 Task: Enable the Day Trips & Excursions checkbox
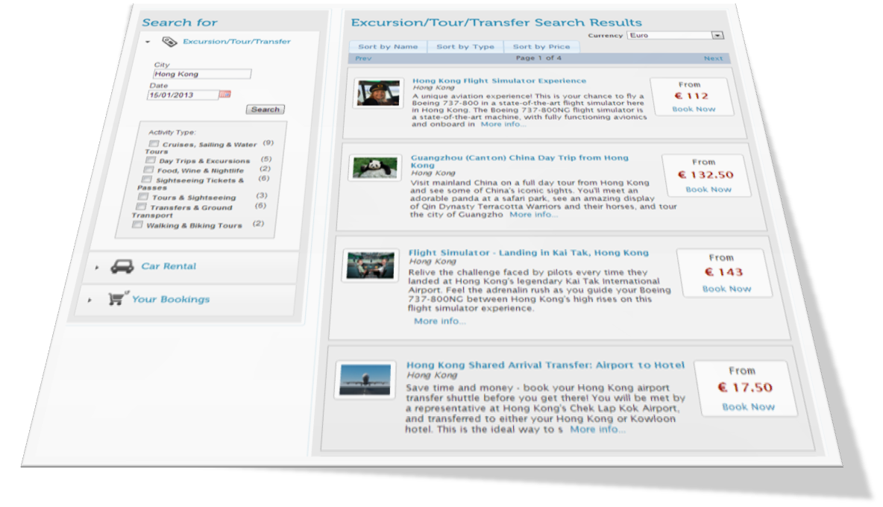[151, 160]
